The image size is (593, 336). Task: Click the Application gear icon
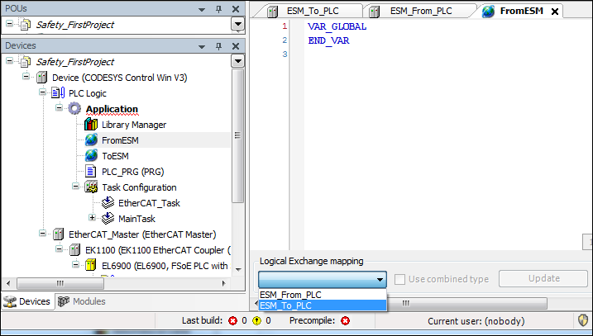74,109
